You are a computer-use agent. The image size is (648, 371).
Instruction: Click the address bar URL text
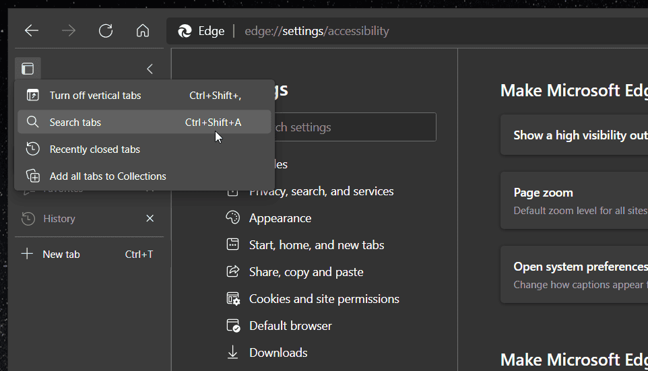click(x=317, y=31)
